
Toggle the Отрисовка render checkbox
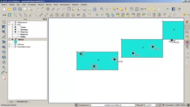pos(164,105)
